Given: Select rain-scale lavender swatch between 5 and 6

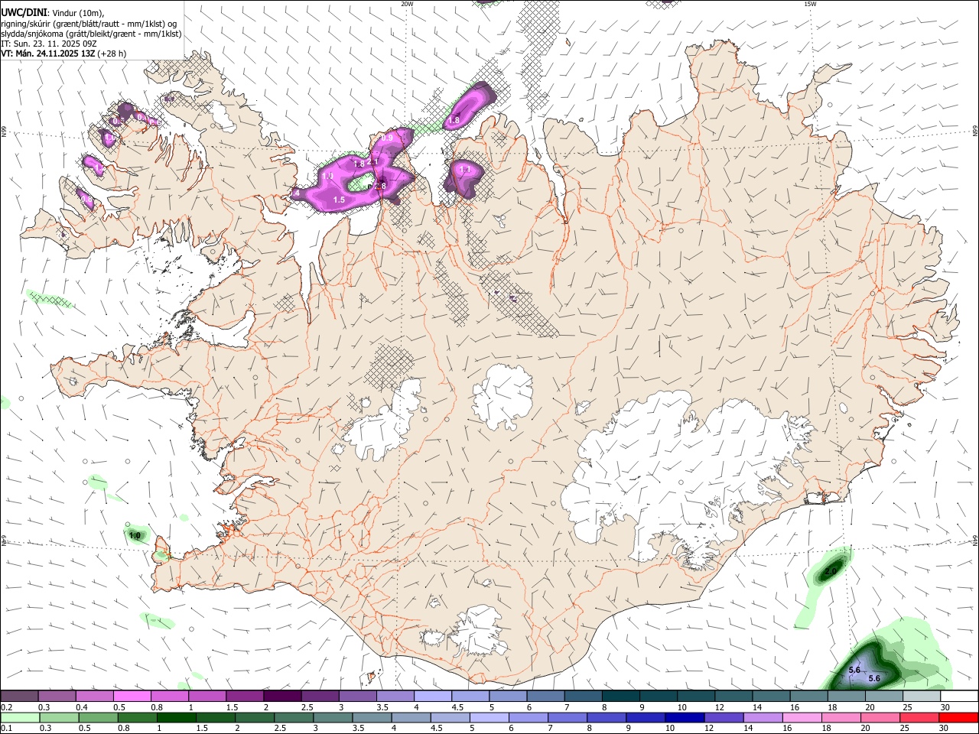Looking at the screenshot, I should (489, 718).
